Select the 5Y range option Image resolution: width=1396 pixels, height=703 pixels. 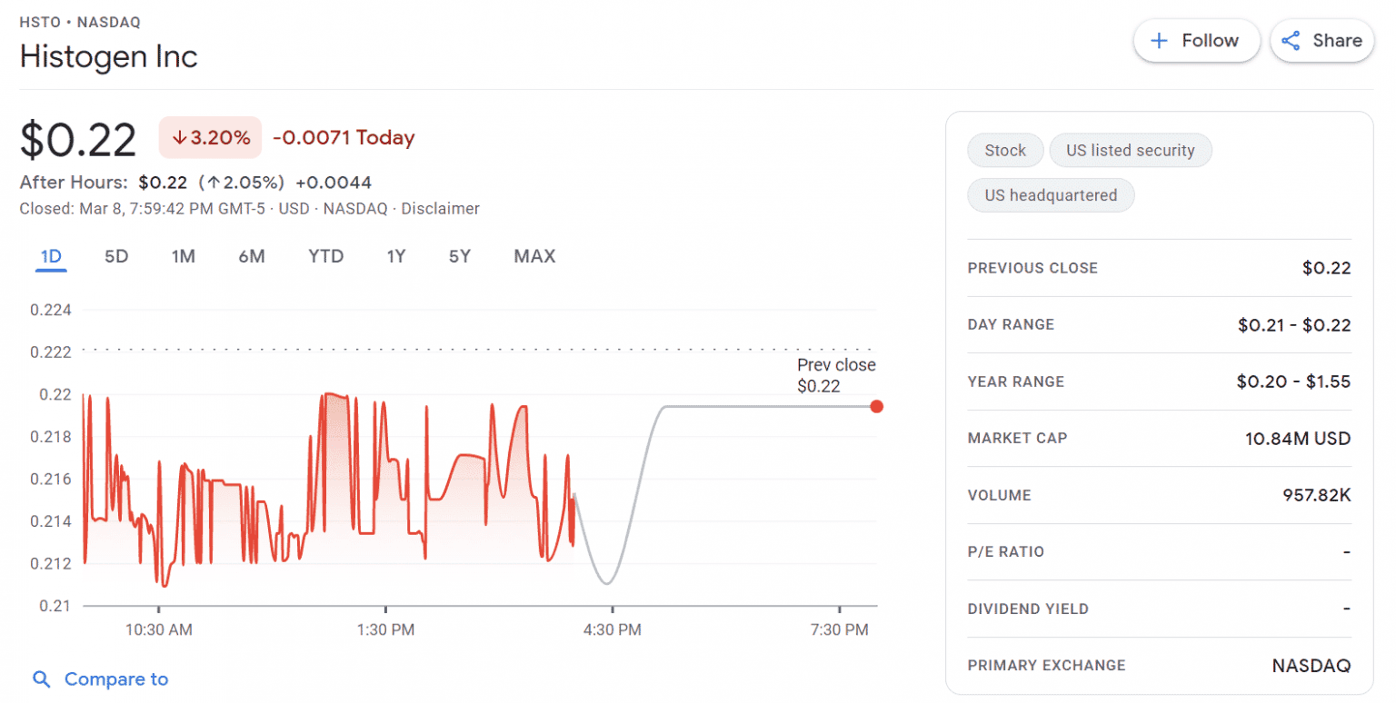click(460, 256)
